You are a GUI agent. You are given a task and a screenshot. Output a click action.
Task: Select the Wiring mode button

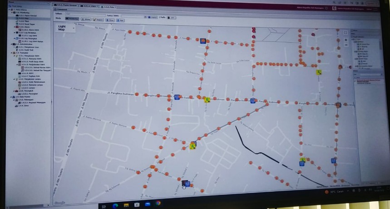86,20
